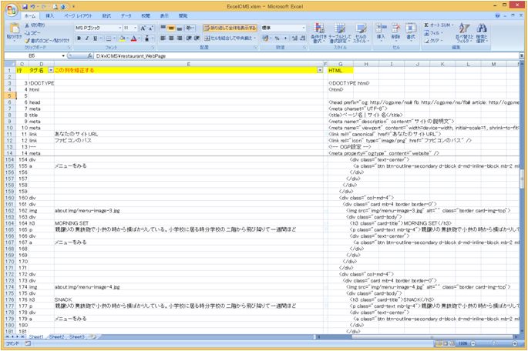Undo the last action in quick access toolbar
Viewport: 528px width, 351px height.
33,6
